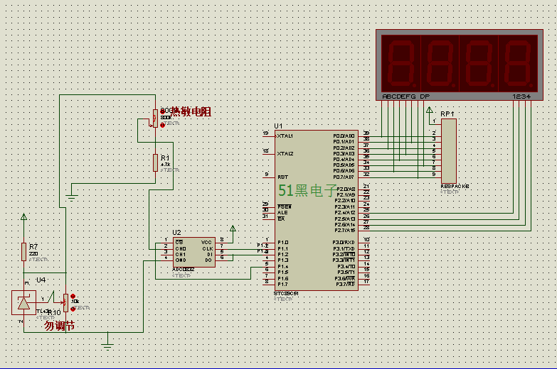Click the power terminal at U2 VCC
Screen dimensions: 557x369
(233, 228)
